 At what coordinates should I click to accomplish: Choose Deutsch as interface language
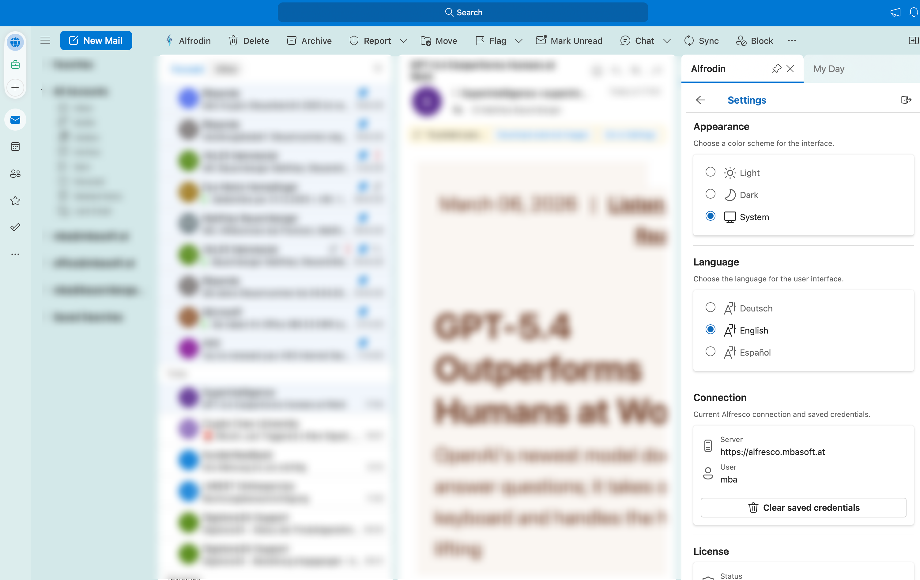(710, 308)
